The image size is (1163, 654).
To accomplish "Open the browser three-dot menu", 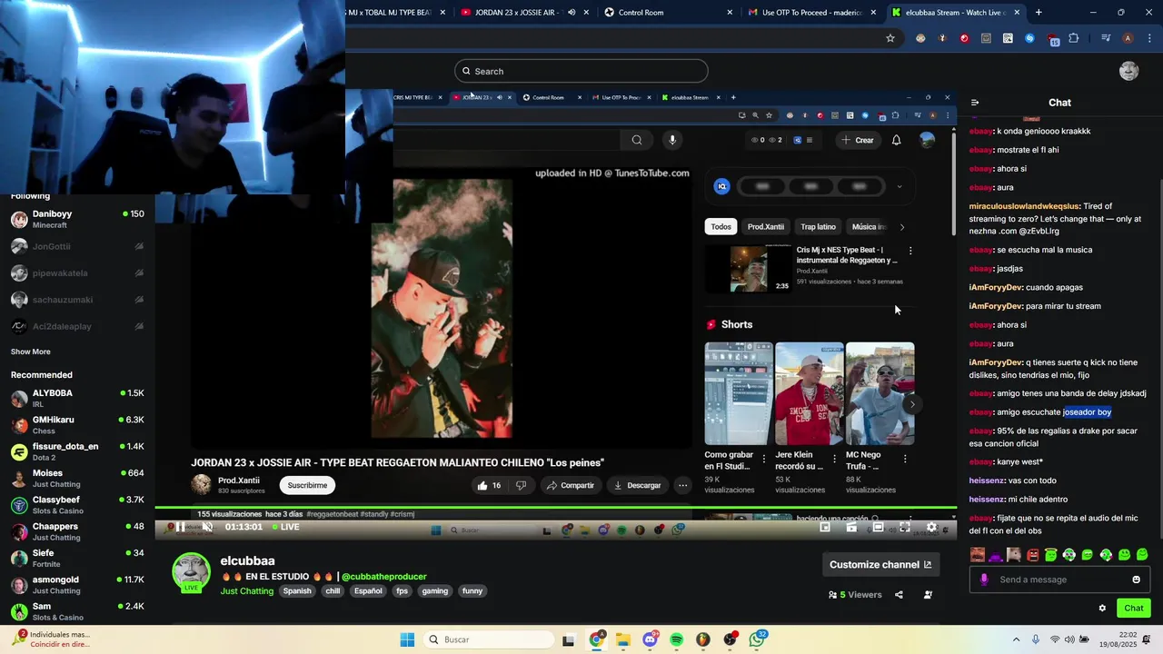I will (1148, 38).
